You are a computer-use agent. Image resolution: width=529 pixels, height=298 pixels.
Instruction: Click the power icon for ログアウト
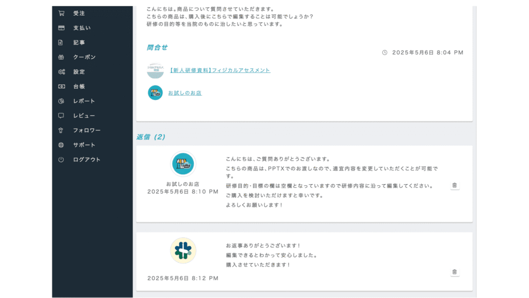click(61, 159)
